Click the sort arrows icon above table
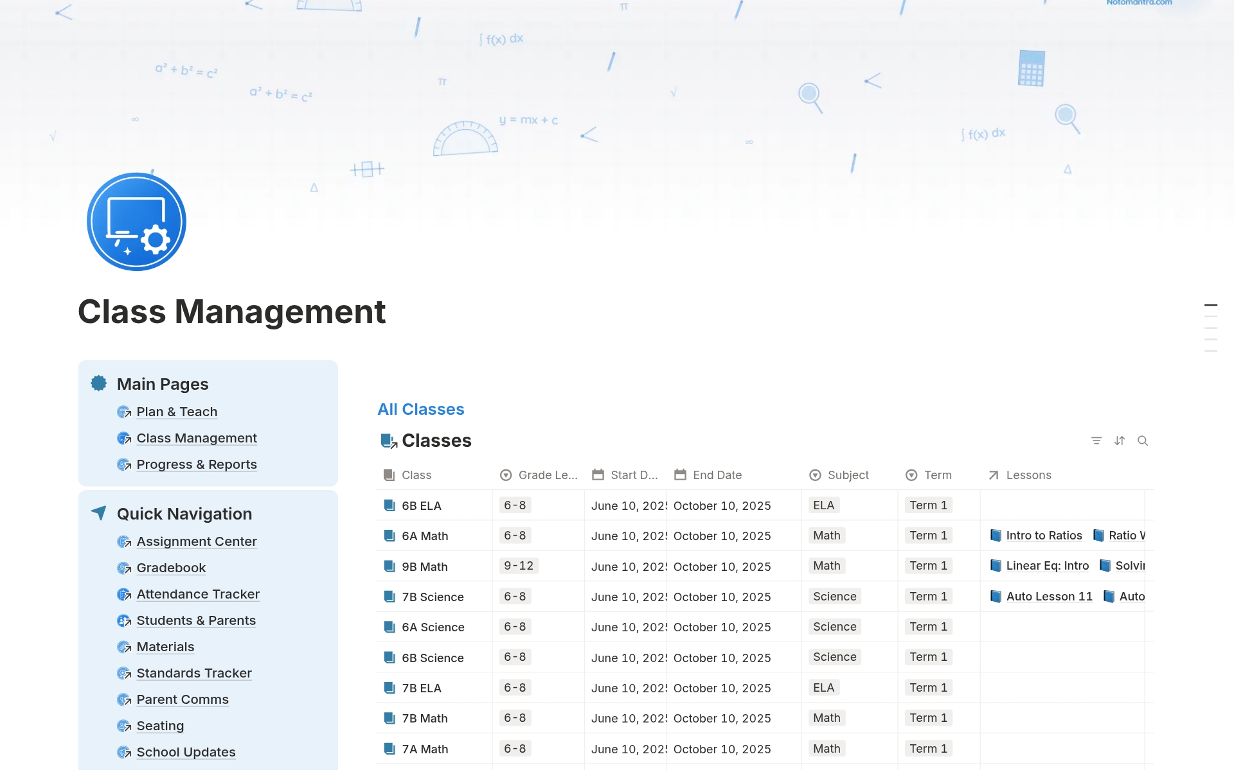Image resolution: width=1234 pixels, height=770 pixels. pyautogui.click(x=1120, y=441)
